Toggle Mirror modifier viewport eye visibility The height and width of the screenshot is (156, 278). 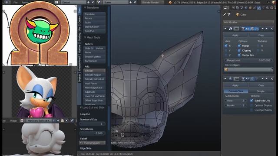(248, 29)
